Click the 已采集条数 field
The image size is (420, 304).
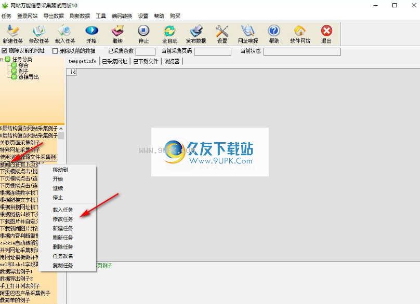(x=146, y=51)
